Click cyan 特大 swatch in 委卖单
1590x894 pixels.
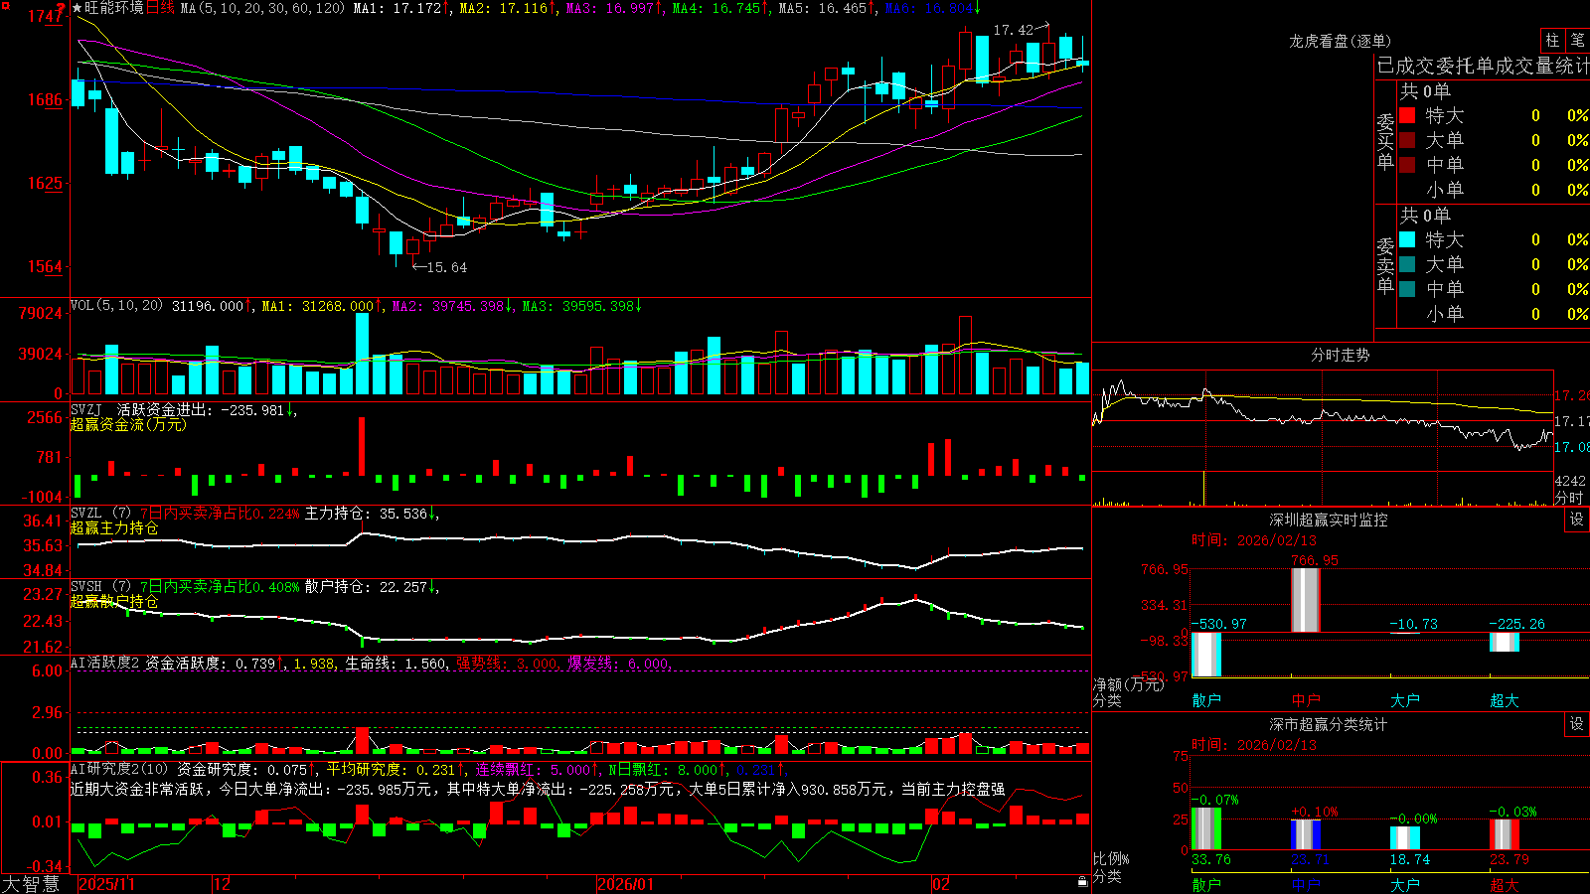[x=1407, y=239]
